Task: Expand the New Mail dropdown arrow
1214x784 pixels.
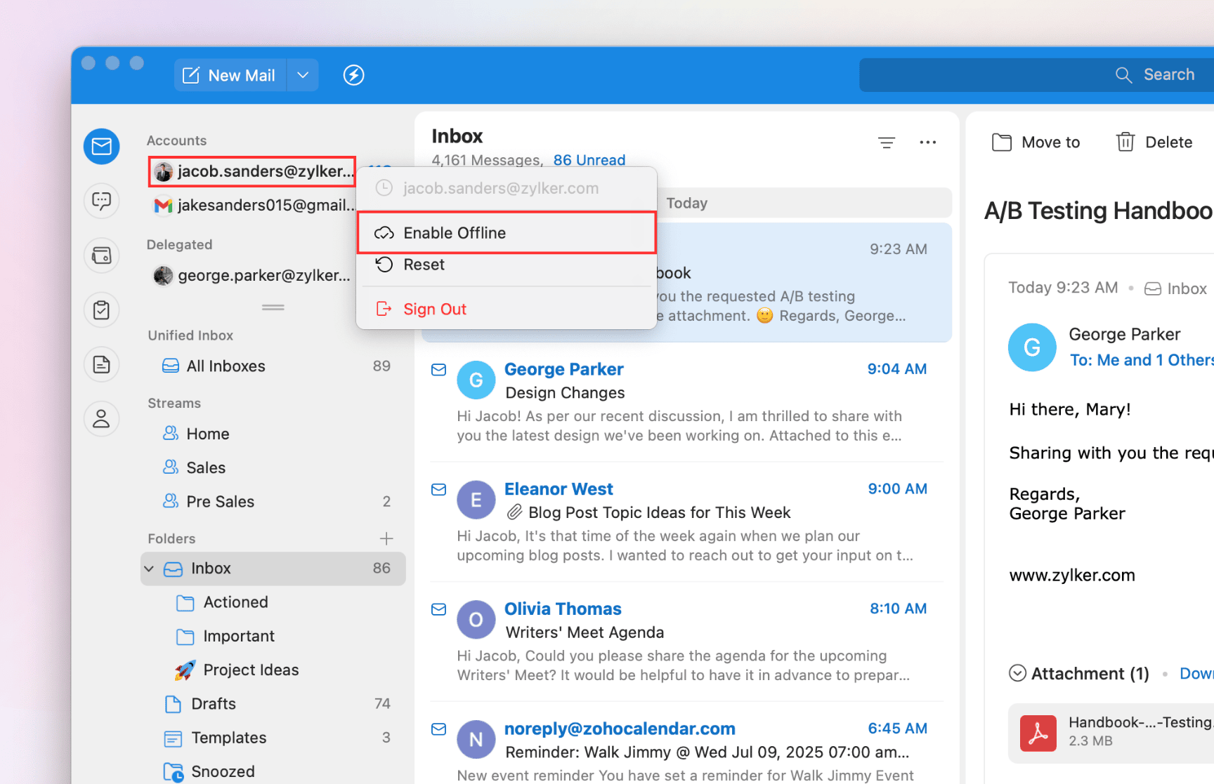Action: pyautogui.click(x=303, y=75)
